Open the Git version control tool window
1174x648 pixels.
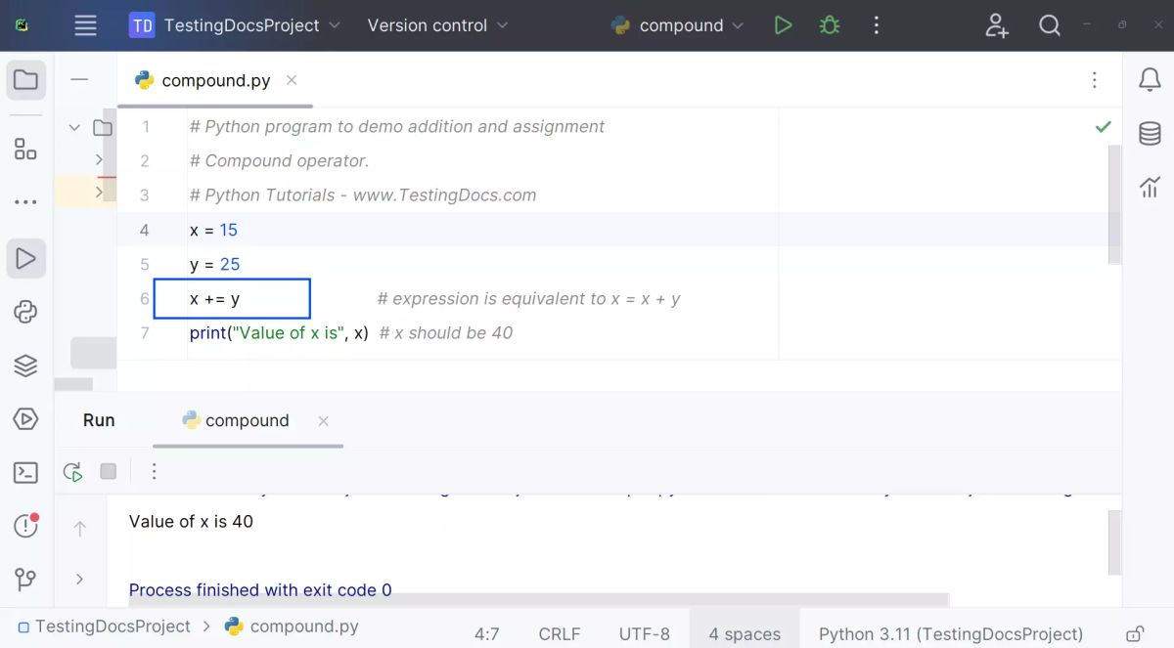tap(25, 579)
